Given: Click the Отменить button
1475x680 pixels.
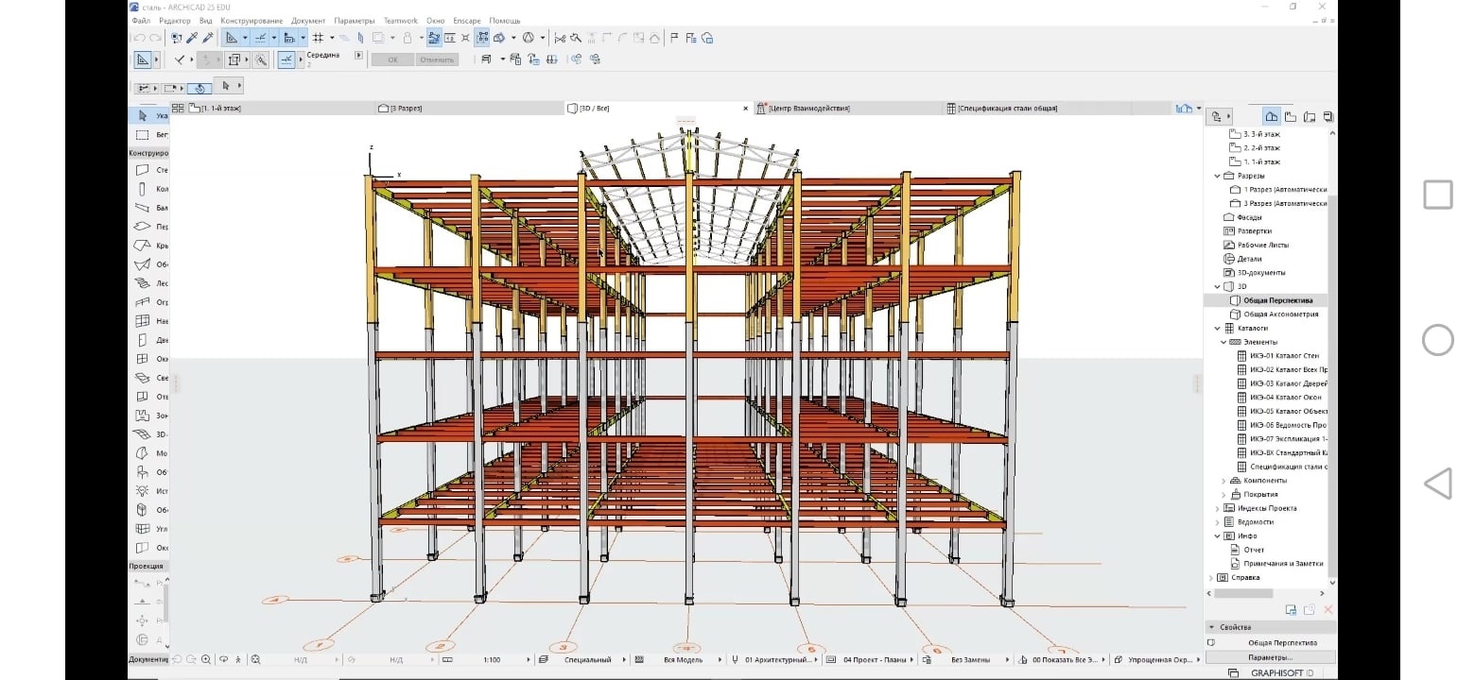Looking at the screenshot, I should click(437, 59).
